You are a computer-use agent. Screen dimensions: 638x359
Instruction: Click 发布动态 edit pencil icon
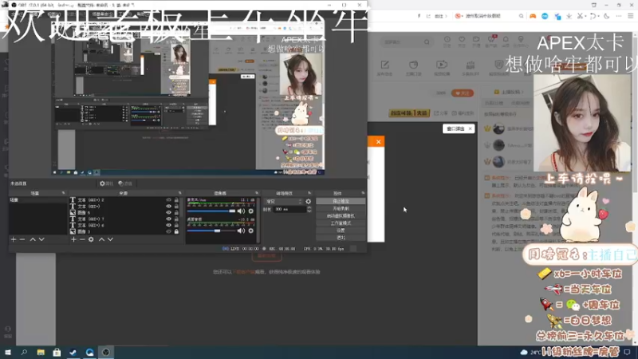tap(385, 65)
